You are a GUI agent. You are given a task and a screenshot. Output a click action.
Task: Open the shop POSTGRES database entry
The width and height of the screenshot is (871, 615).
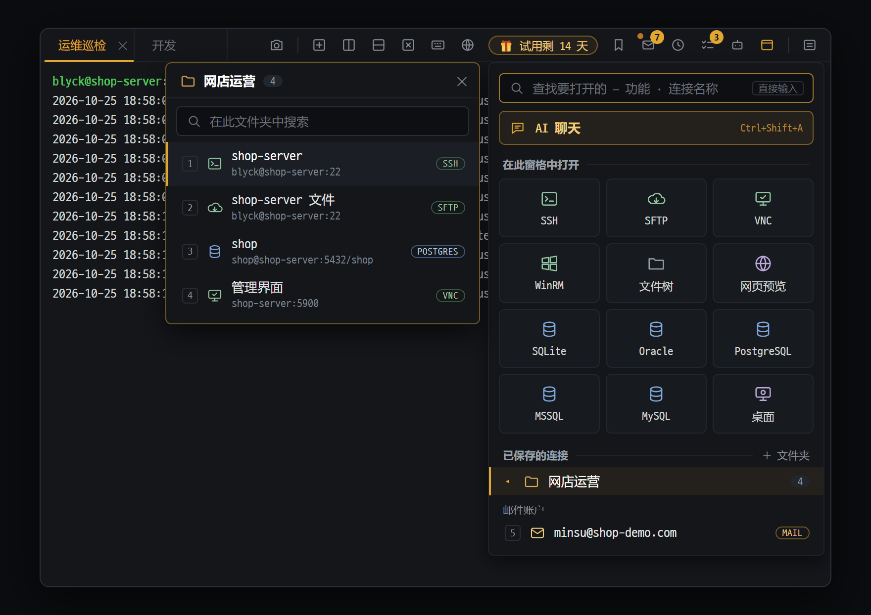tap(323, 252)
